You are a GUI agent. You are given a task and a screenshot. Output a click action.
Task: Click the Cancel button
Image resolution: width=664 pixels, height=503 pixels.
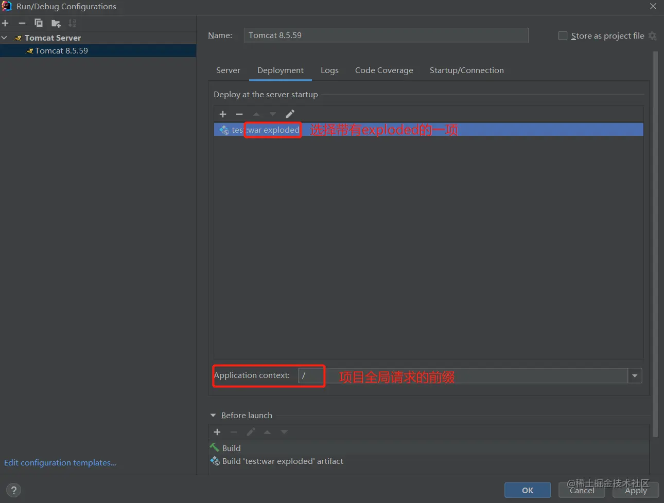tap(582, 490)
